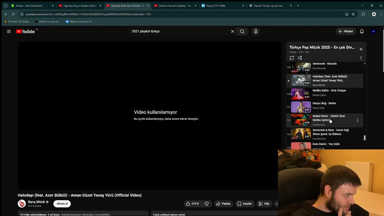Like the video with thumbs-up 570 B

pyautogui.click(x=192, y=204)
